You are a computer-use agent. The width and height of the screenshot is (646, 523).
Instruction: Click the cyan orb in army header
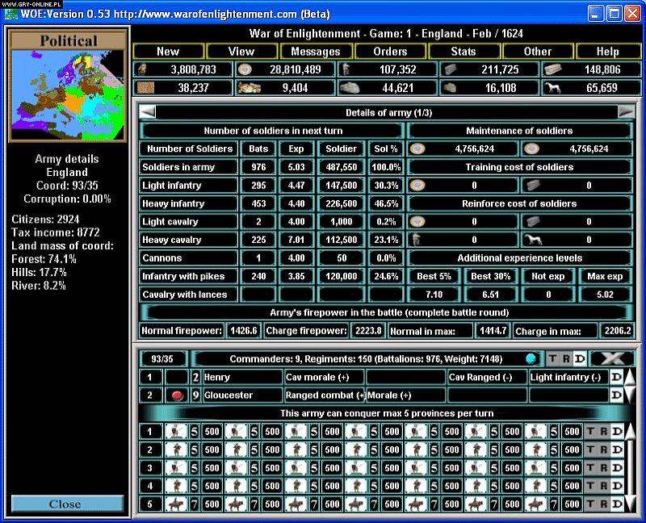coord(531,358)
